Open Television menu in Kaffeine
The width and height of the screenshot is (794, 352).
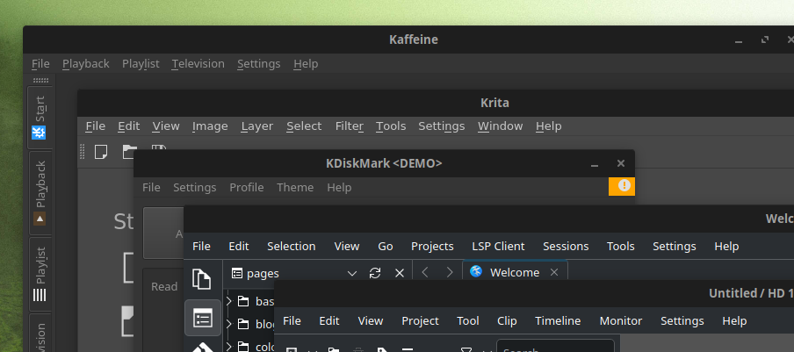coord(198,64)
